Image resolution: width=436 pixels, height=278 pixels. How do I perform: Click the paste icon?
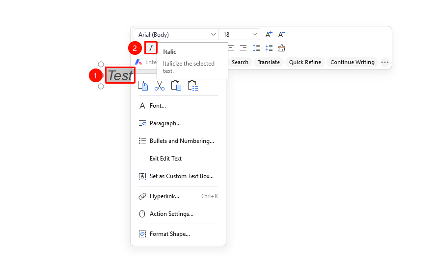click(176, 86)
